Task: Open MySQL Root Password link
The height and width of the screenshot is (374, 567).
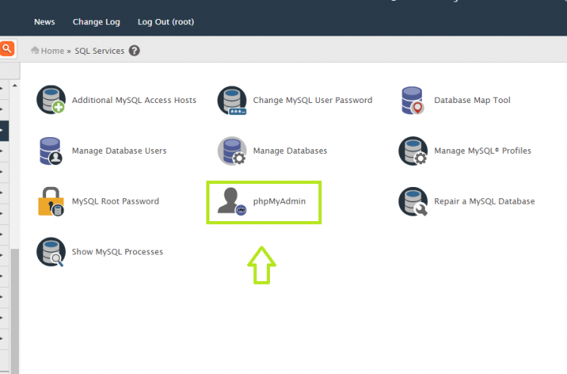Action: (116, 201)
